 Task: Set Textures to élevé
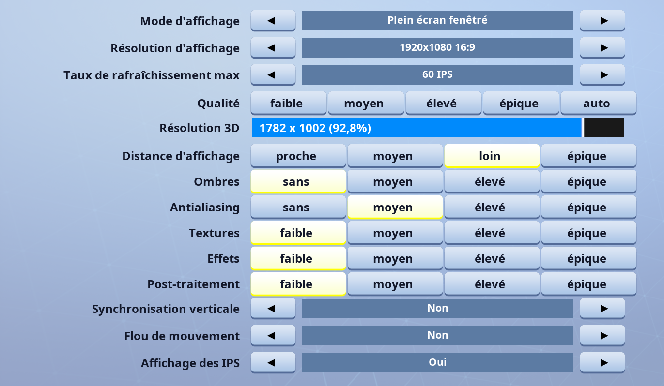(x=492, y=233)
